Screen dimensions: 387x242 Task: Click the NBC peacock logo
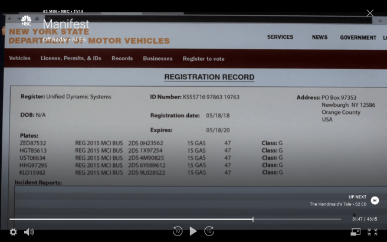click(x=26, y=21)
